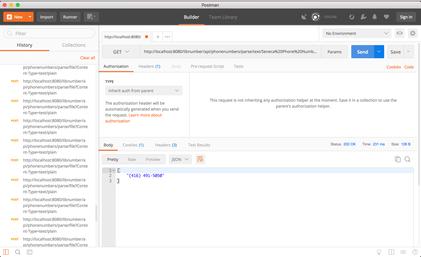421x257 pixels.
Task: Copy the response body
Action: pos(398,159)
